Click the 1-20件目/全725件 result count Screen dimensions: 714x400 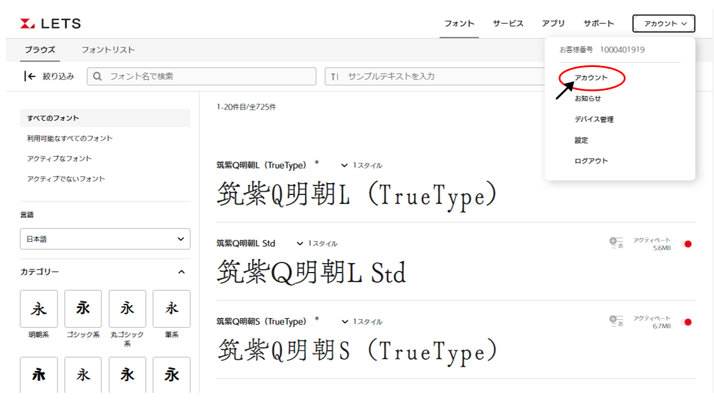click(x=246, y=107)
